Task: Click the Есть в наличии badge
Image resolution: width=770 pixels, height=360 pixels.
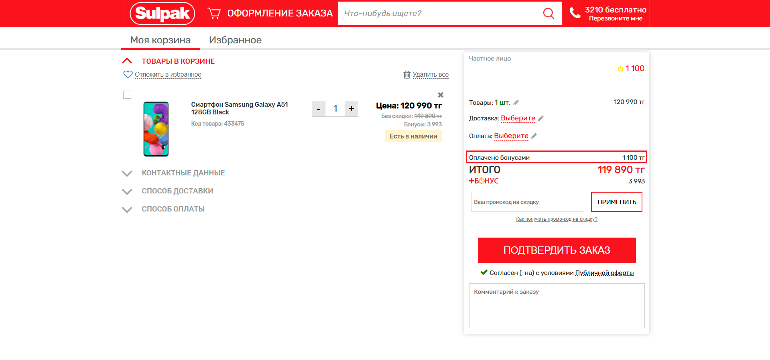Action: (413, 136)
